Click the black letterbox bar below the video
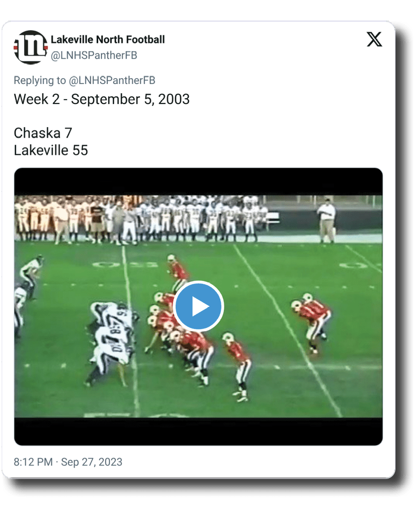 coord(198,432)
